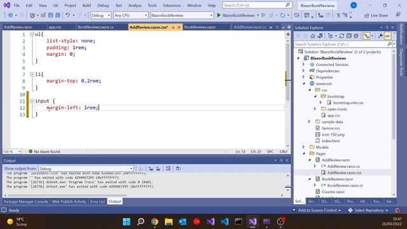Click the Notifications bell in status bar

398,210
